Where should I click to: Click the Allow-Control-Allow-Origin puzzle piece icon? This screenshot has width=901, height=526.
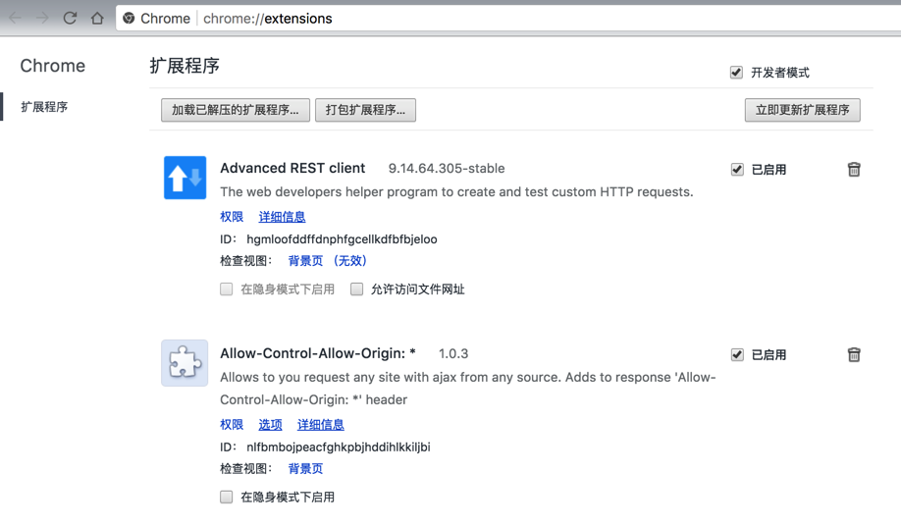point(185,363)
